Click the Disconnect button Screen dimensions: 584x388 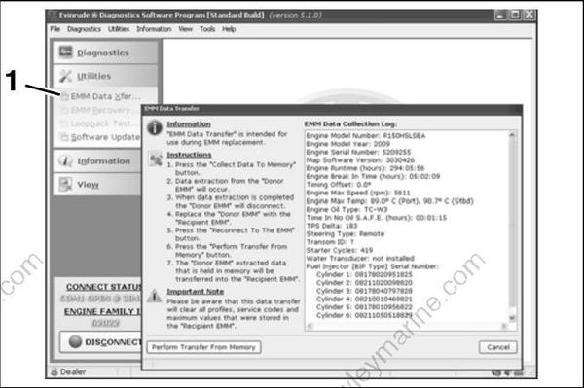point(100,342)
